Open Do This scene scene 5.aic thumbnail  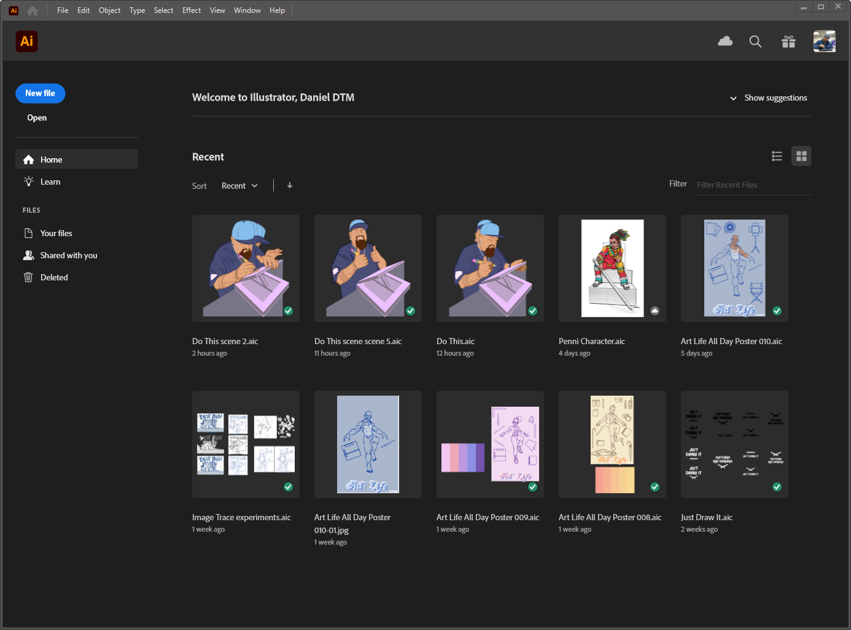(x=368, y=268)
